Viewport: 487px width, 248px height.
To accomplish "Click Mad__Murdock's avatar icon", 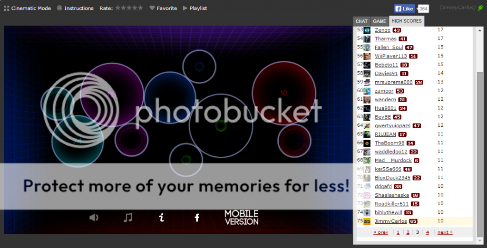I will pyautogui.click(x=367, y=161).
